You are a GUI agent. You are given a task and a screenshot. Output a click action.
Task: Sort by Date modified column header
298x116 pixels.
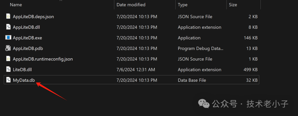(x=131, y=5)
